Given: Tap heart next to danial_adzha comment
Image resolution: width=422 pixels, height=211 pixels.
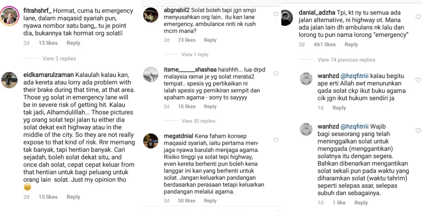Looking at the screenshot, I should coord(418,17).
